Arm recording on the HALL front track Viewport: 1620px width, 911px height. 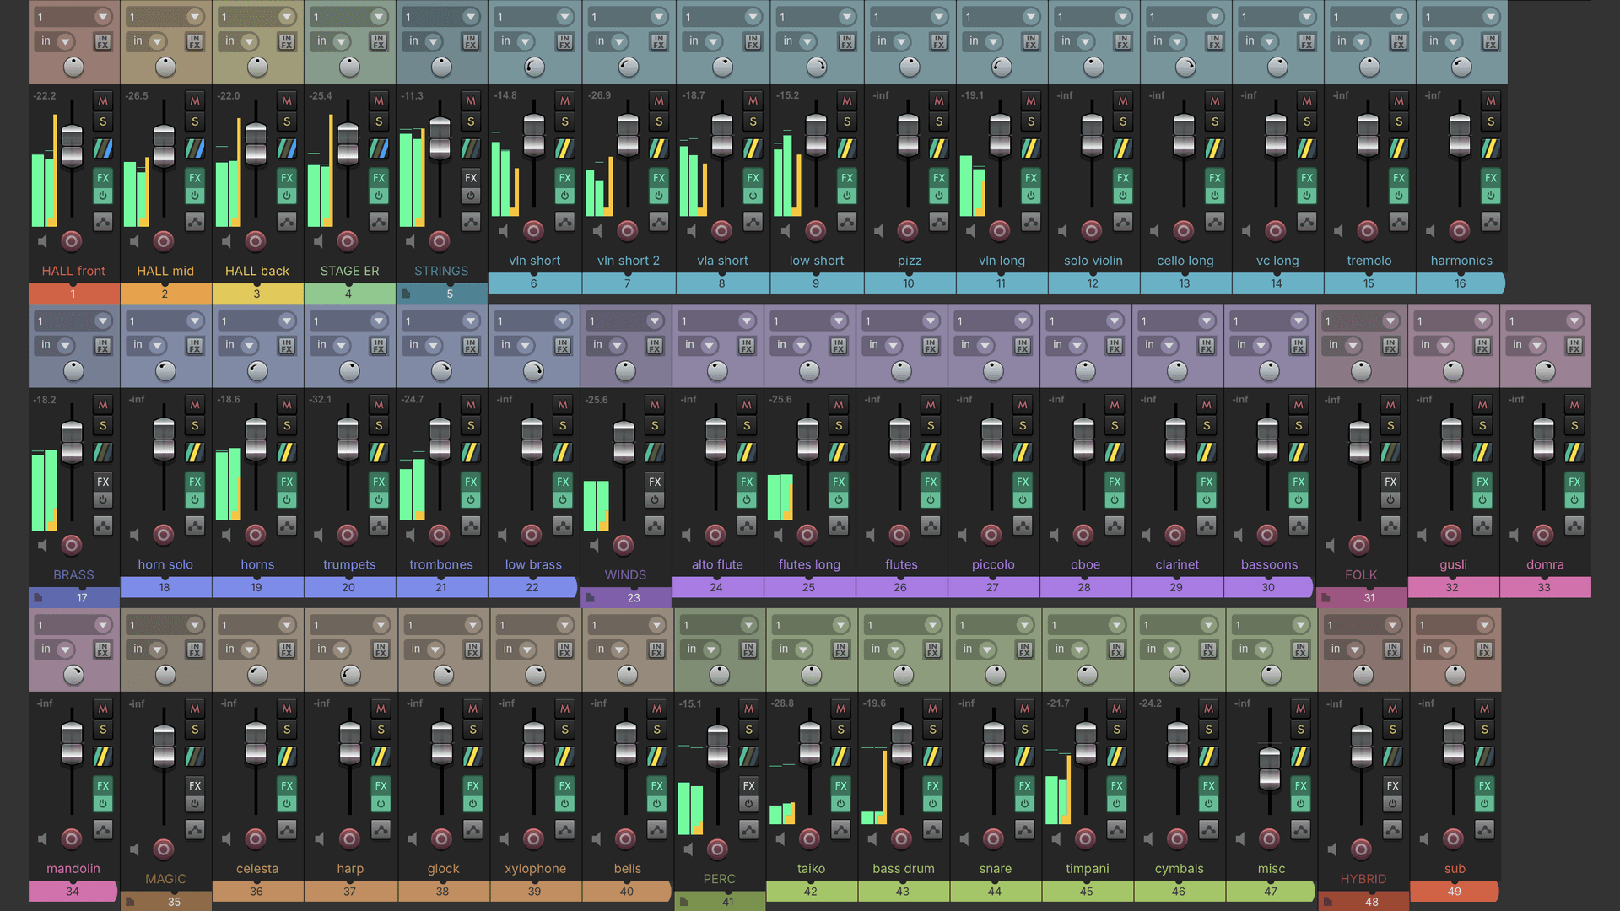tap(72, 241)
